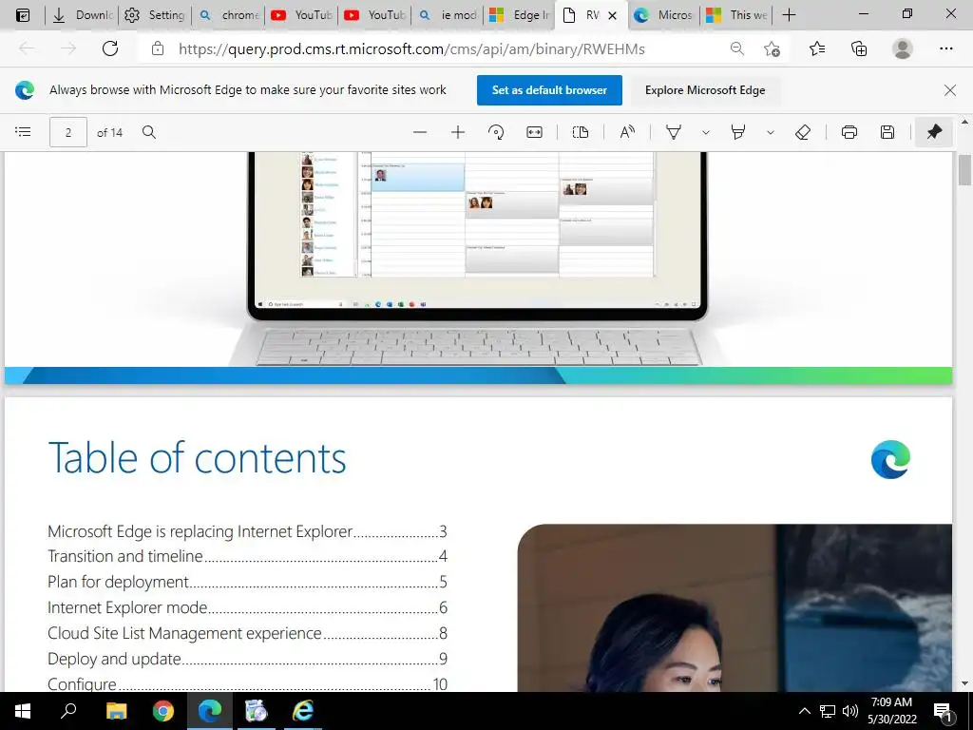Close the current RW PDF tab
The width and height of the screenshot is (973, 730).
(x=613, y=15)
